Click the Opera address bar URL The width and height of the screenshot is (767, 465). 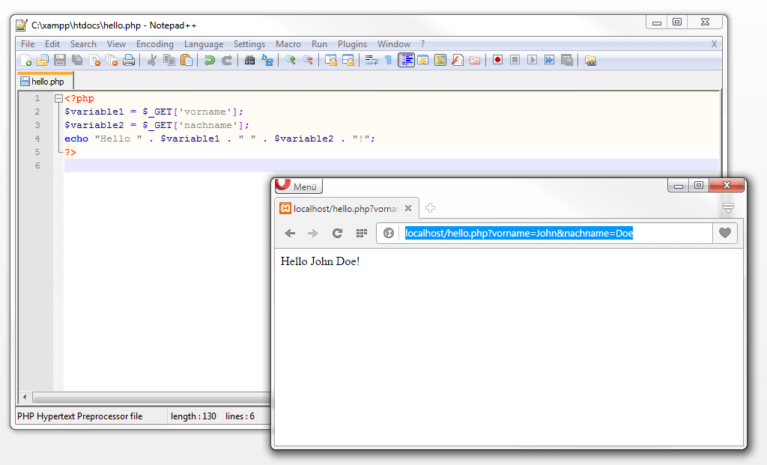point(519,233)
